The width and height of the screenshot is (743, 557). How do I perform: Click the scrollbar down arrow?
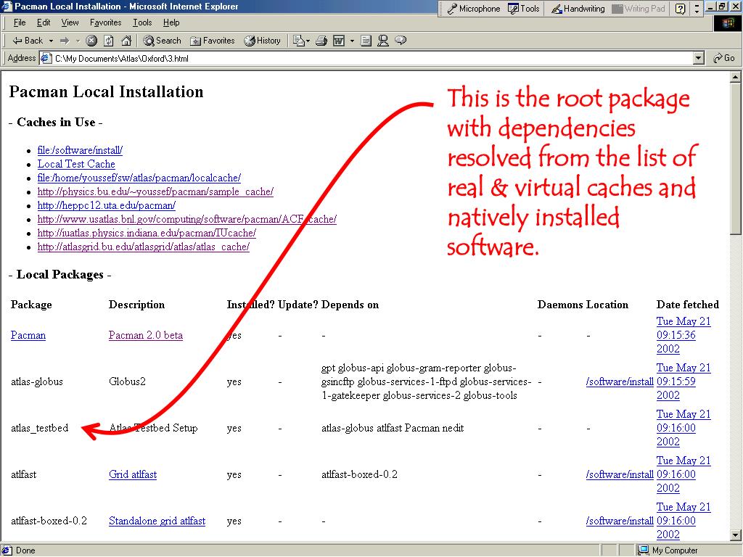click(x=735, y=536)
